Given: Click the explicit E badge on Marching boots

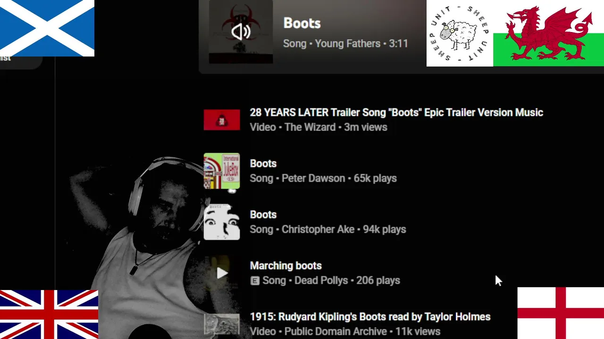Looking at the screenshot, I should (255, 281).
